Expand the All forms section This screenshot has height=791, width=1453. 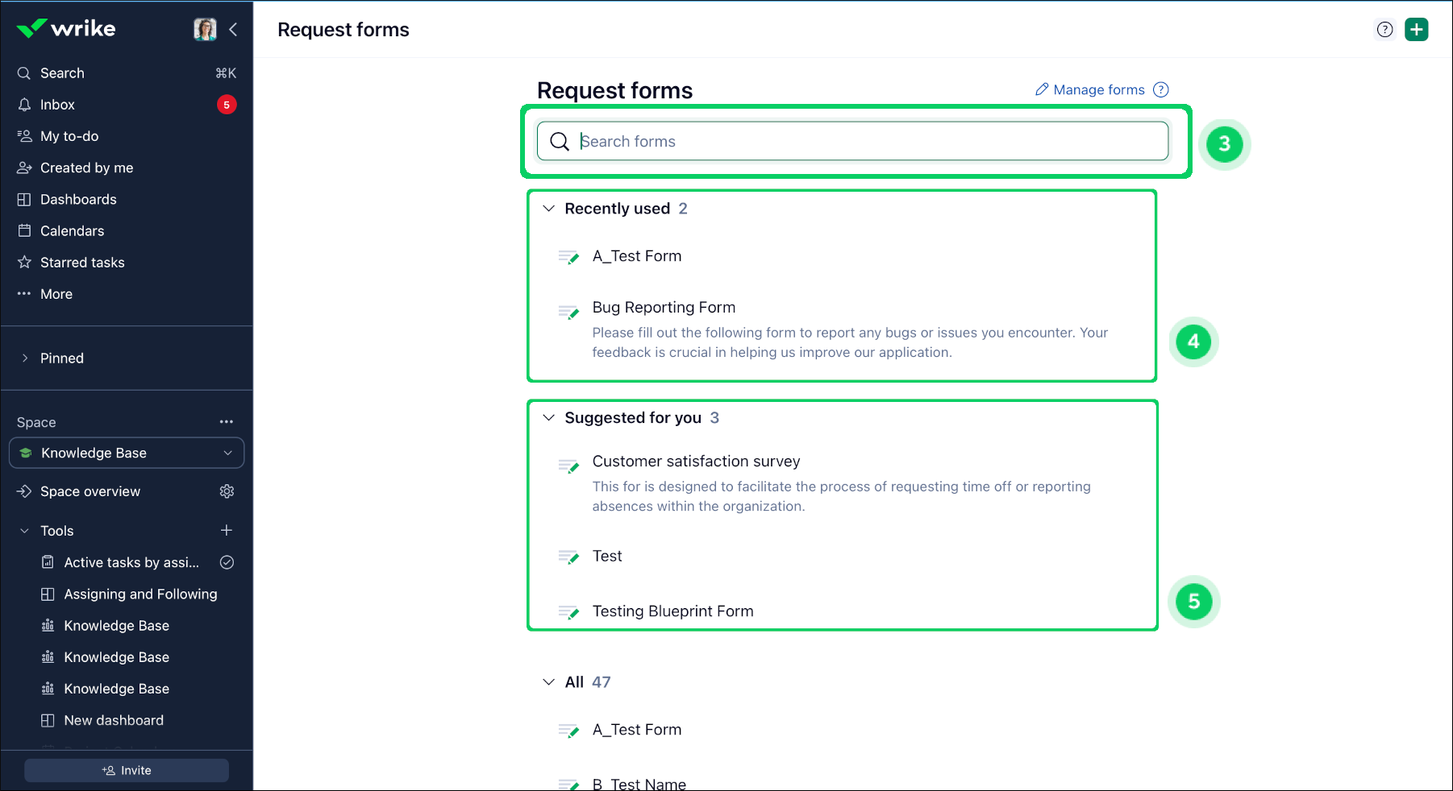tap(548, 681)
